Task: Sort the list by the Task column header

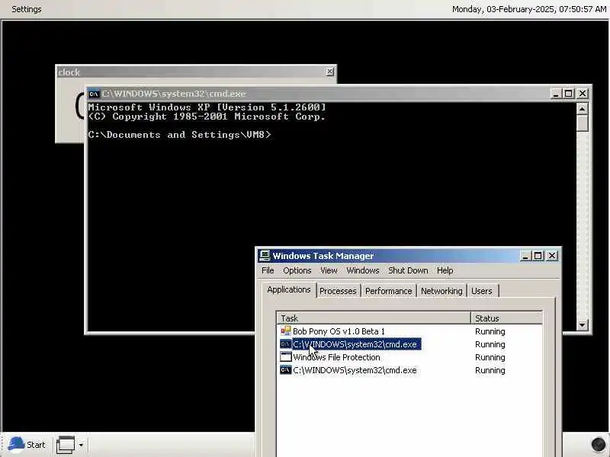Action: 374,318
